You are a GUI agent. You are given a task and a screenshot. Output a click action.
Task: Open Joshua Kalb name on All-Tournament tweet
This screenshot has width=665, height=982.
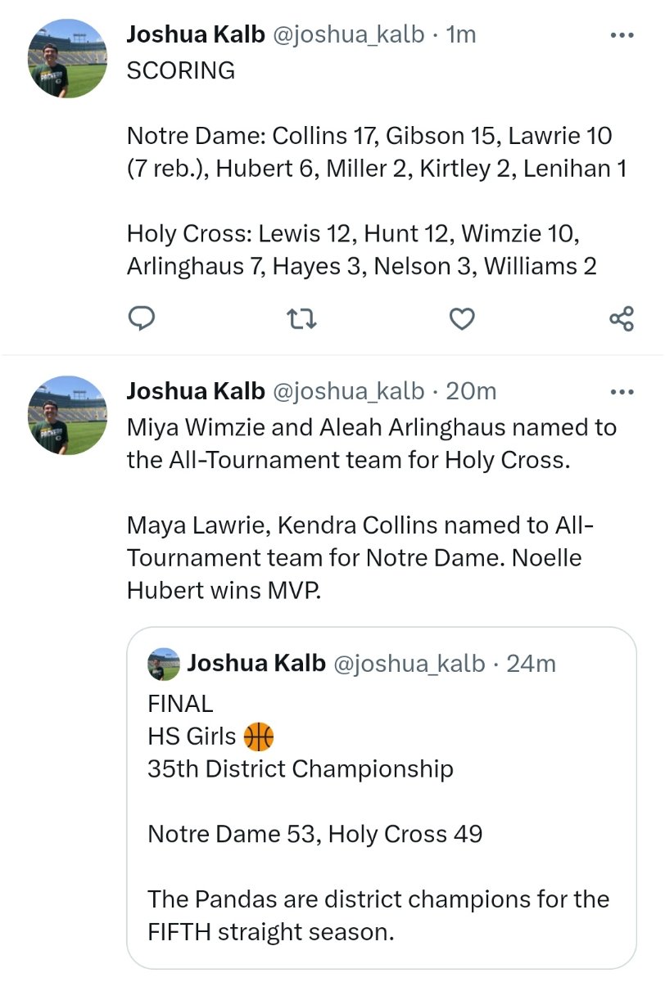pyautogui.click(x=196, y=391)
